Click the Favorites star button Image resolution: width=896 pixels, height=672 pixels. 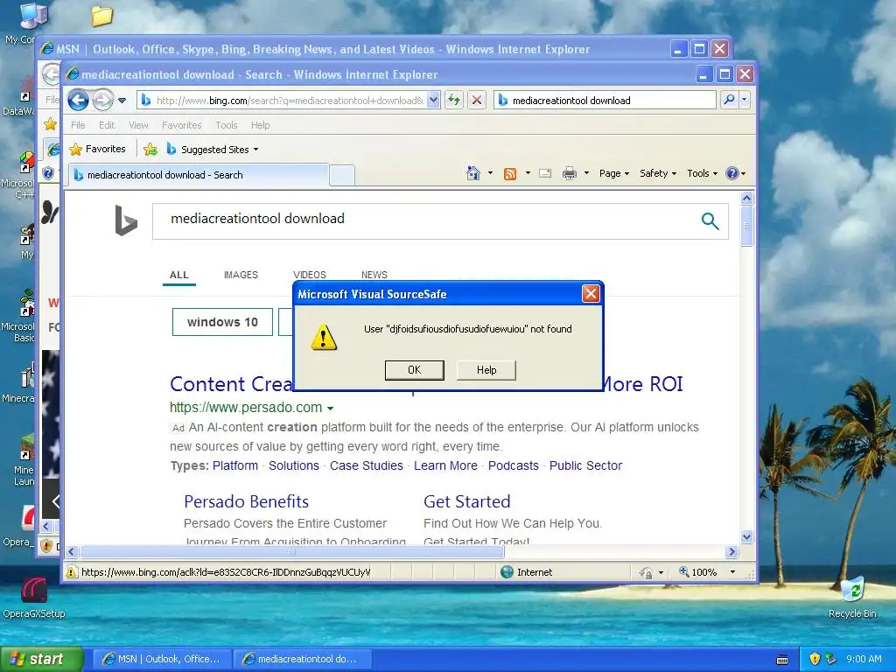(x=97, y=149)
